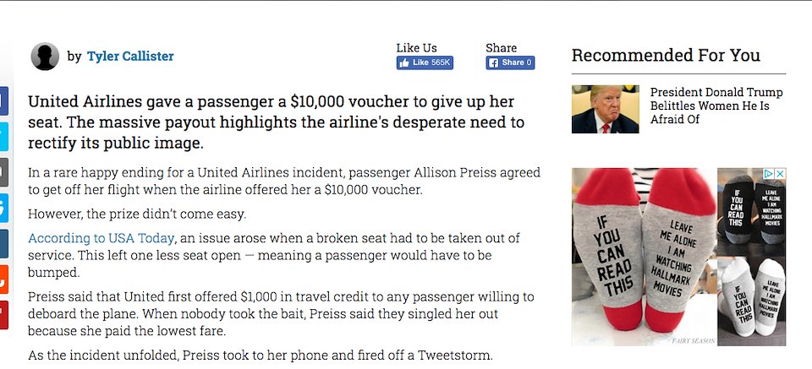
Task: Click the Donald Trump article thumbnail
Action: coord(605,110)
